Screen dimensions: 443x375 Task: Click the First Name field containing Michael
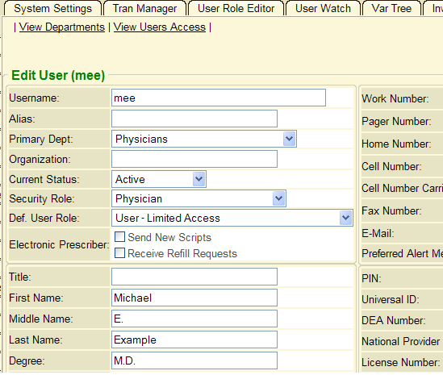coord(194,298)
